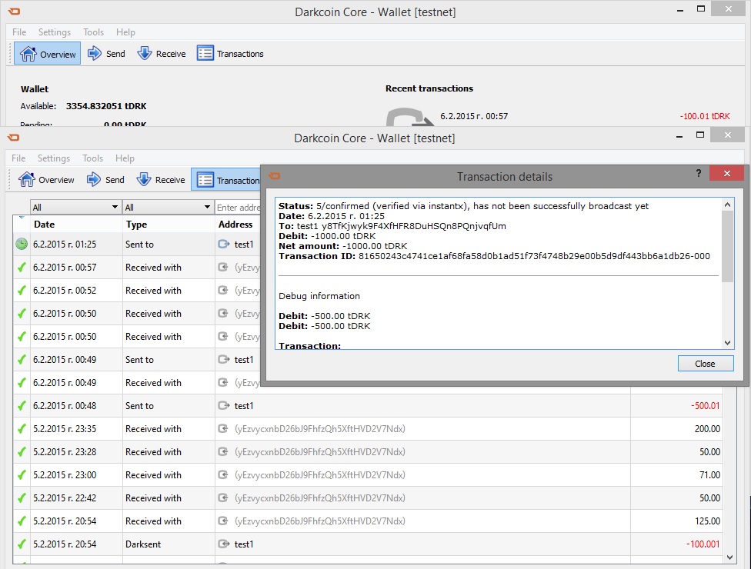Click the 200.00 amount on the 23:35 row
The height and width of the screenshot is (569, 751).
click(x=707, y=429)
